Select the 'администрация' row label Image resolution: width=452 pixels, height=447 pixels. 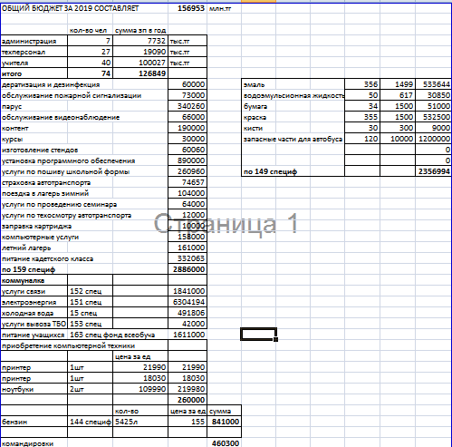click(34, 41)
